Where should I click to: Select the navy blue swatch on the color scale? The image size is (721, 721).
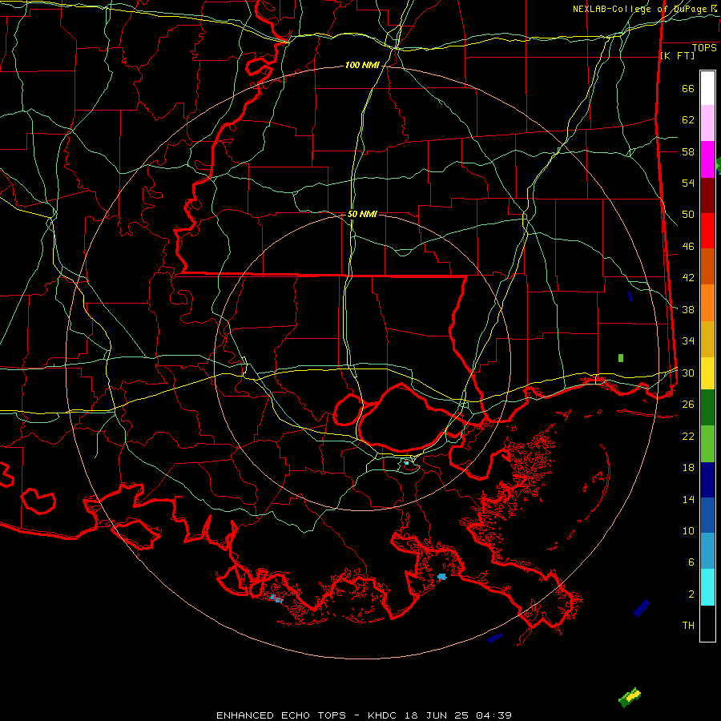click(x=707, y=480)
